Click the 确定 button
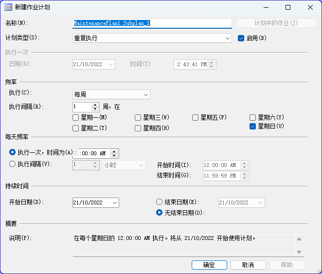 tap(209, 265)
